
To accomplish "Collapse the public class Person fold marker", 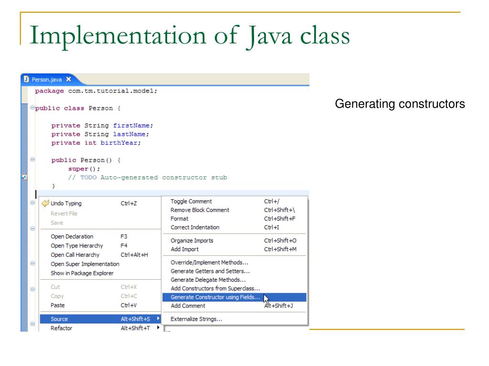I will coord(32,108).
